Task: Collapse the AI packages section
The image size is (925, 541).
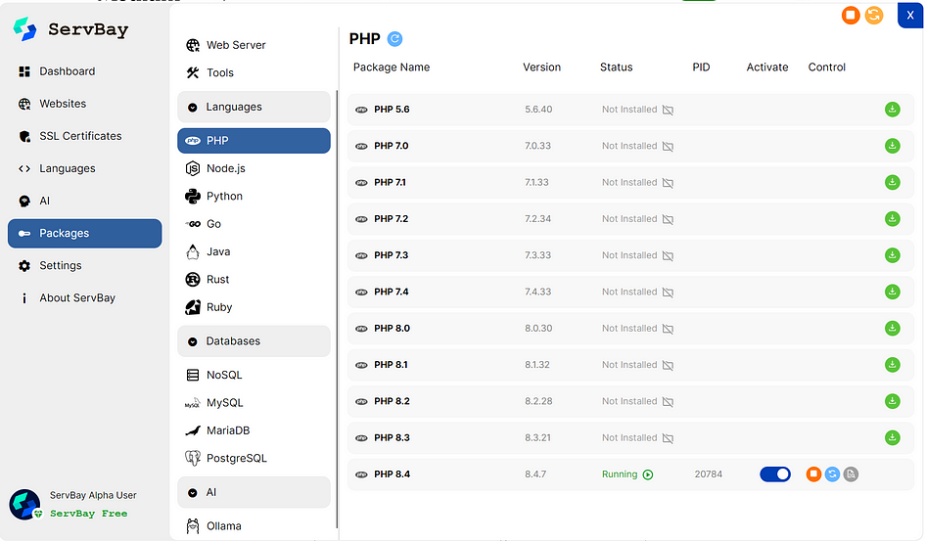Action: pyautogui.click(x=254, y=492)
